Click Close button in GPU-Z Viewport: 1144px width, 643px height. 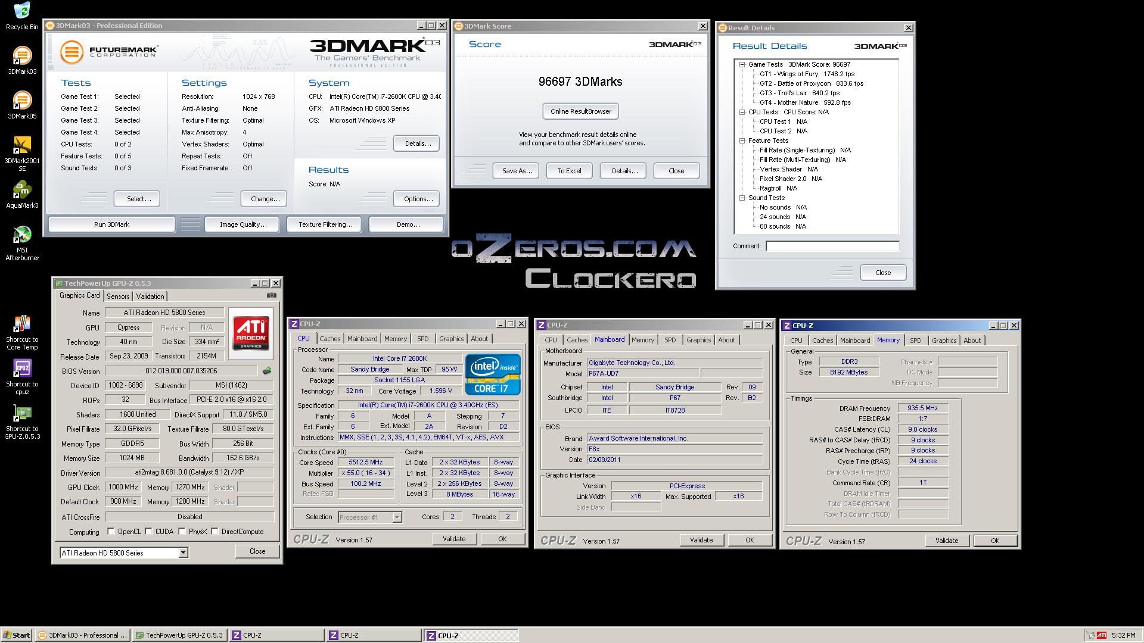257,551
